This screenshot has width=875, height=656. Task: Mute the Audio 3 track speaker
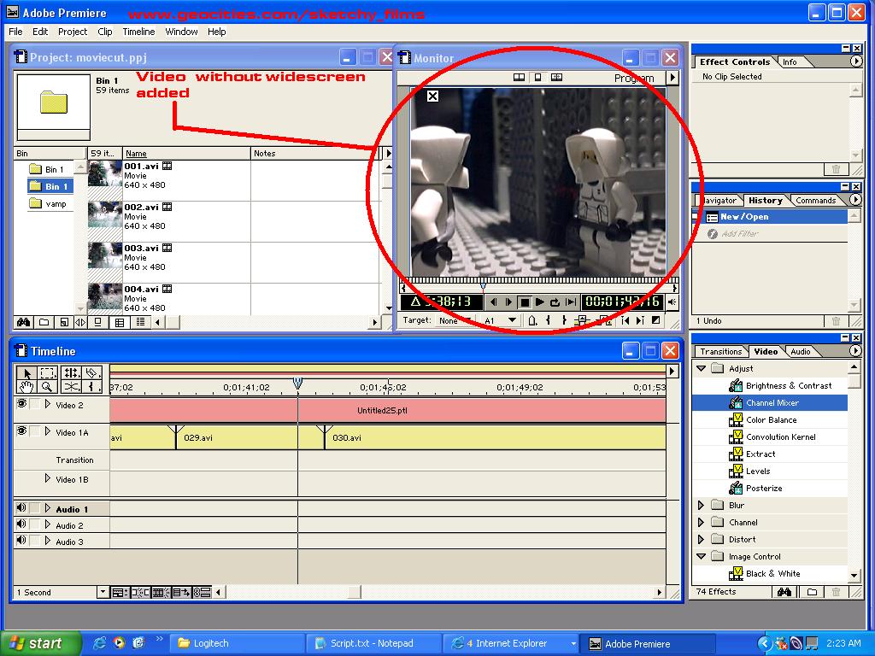click(x=21, y=541)
